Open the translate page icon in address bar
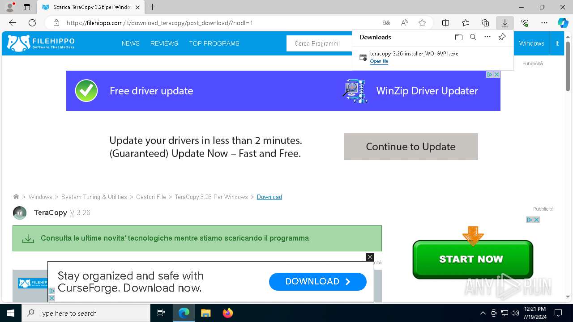Image resolution: width=573 pixels, height=322 pixels. (386, 23)
